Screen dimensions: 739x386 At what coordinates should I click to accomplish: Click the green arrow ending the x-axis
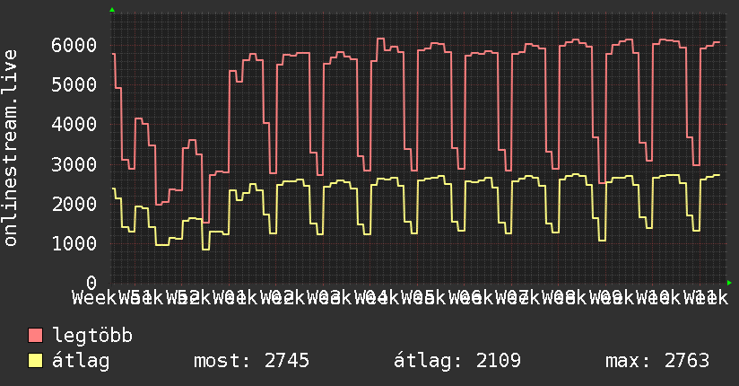(x=729, y=283)
